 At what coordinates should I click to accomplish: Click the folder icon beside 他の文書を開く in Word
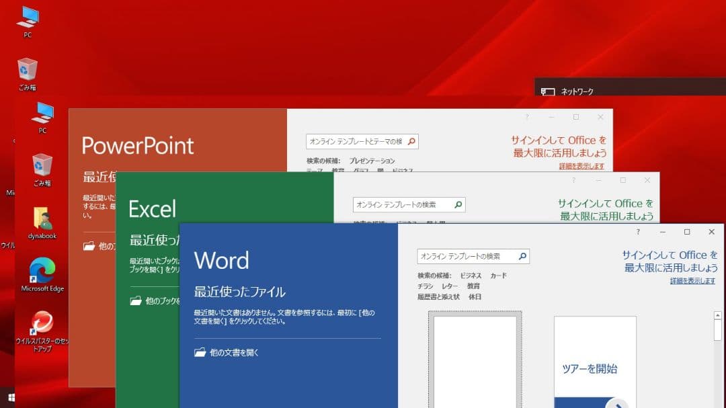click(200, 352)
